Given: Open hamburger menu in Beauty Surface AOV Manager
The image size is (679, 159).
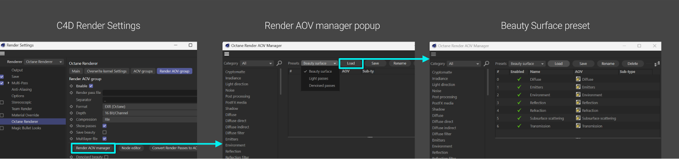Looking at the screenshot, I should [433, 54].
